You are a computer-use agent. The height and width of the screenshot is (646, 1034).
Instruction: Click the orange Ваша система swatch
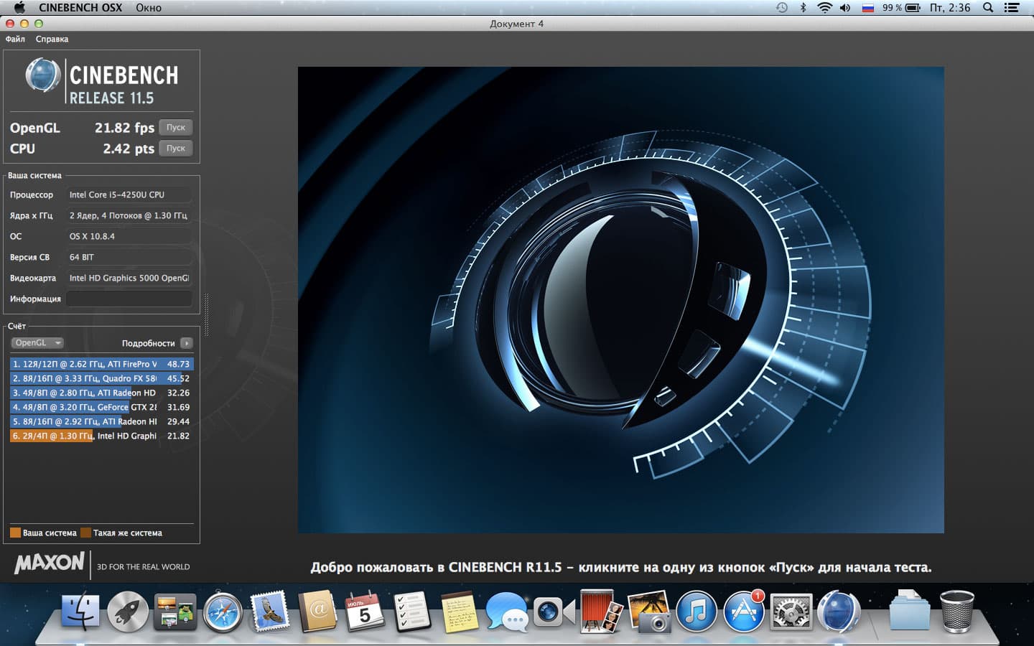tap(15, 533)
